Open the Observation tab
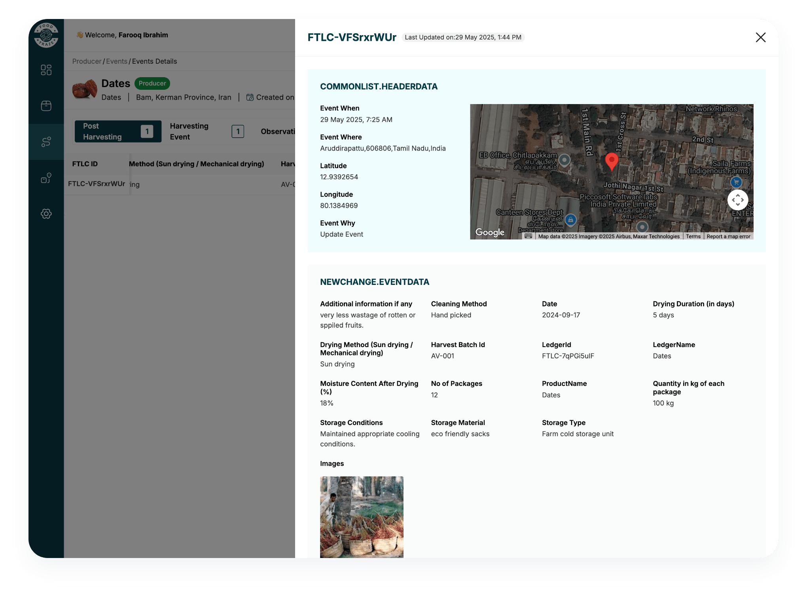807x596 pixels. point(277,131)
